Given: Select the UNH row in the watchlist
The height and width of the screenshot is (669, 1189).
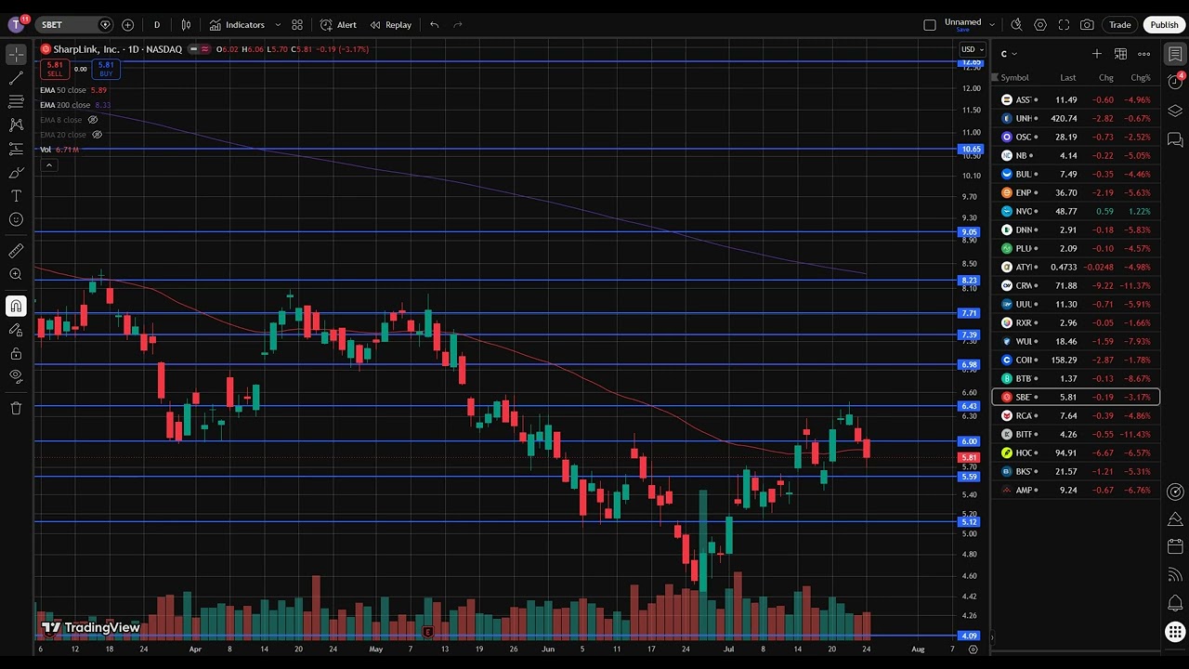Looking at the screenshot, I should [1076, 118].
